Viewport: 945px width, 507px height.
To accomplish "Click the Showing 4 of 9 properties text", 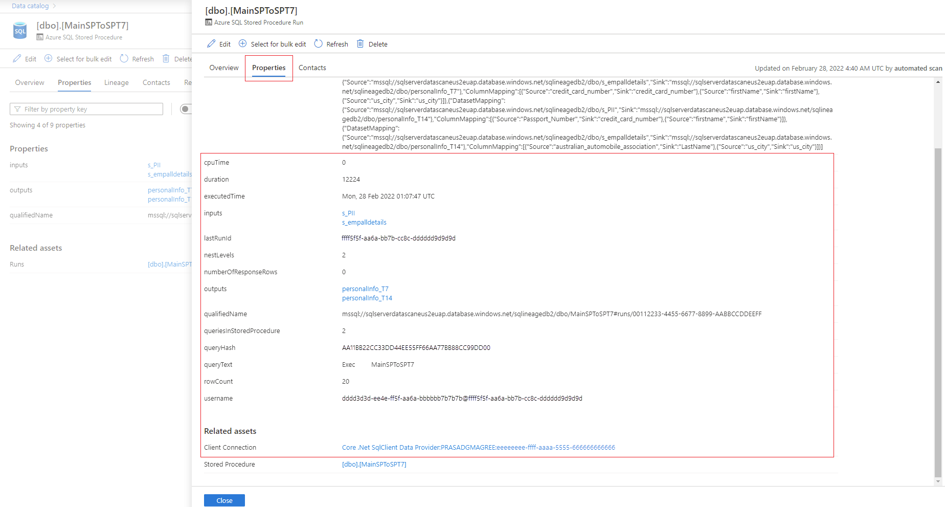I will coord(48,125).
